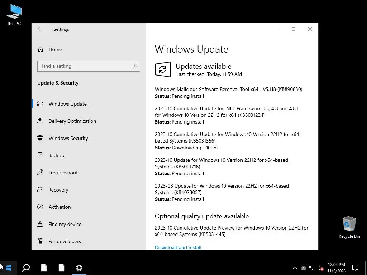Screen dimensions: 367x275
Task: Open the Troubleshoot page
Action: point(63,173)
